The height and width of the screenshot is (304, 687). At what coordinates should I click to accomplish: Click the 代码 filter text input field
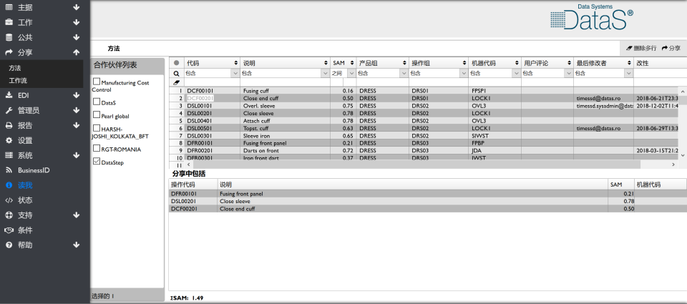[212, 82]
